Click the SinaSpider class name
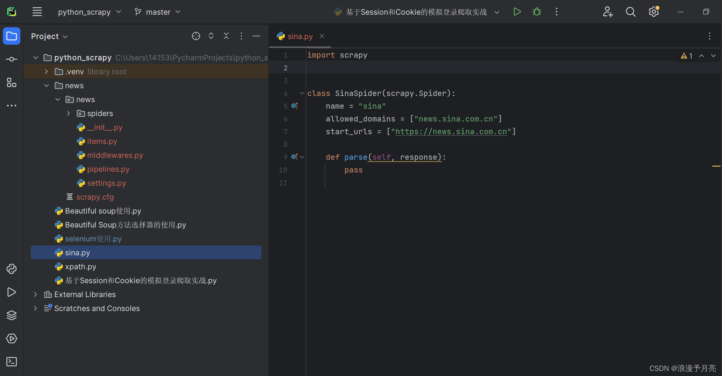 coord(358,93)
